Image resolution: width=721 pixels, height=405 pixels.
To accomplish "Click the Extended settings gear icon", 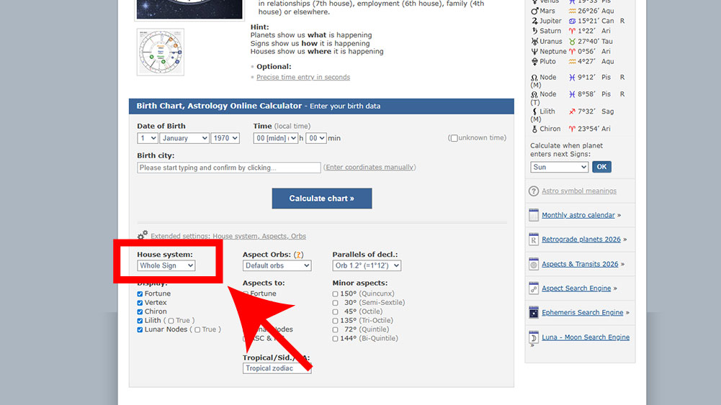I will click(143, 235).
